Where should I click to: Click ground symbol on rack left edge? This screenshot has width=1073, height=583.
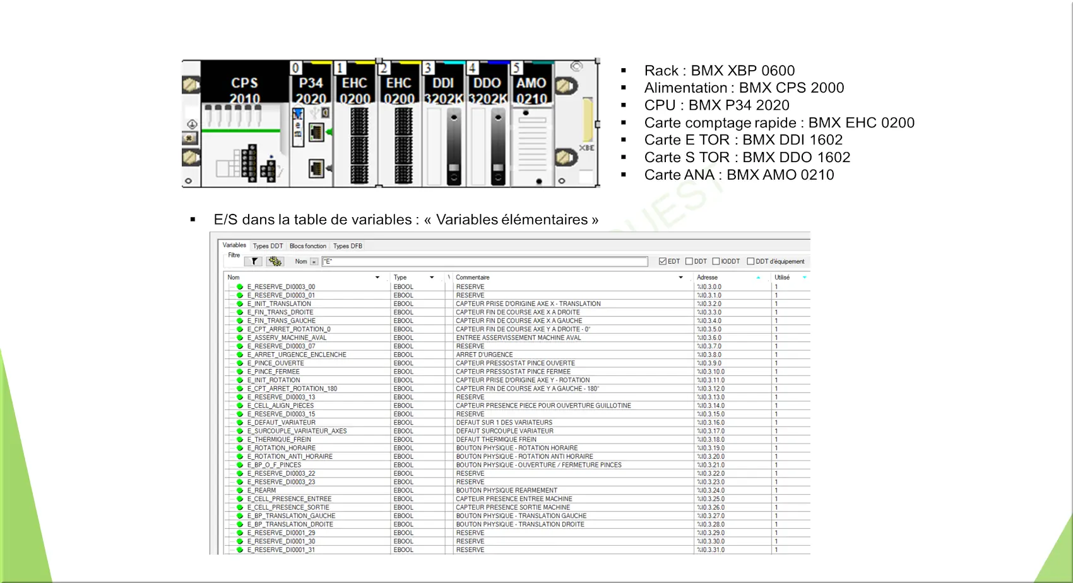click(192, 124)
